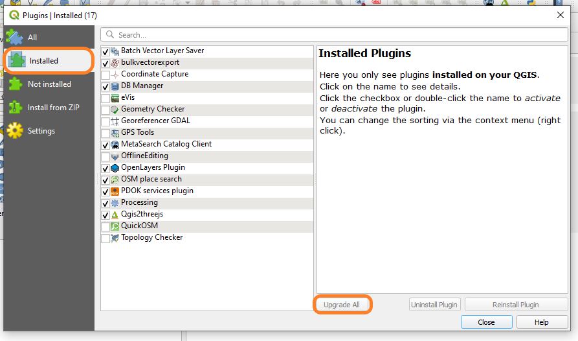
Task: Click the MetaSearch Catalog Client icon
Action: click(x=115, y=145)
